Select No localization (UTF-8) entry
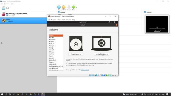171x96 pixels. tap(56, 66)
